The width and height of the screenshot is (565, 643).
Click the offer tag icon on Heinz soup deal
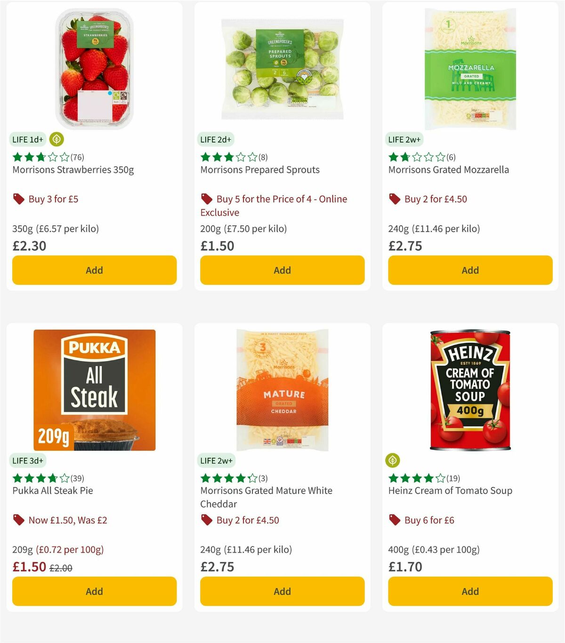(395, 520)
